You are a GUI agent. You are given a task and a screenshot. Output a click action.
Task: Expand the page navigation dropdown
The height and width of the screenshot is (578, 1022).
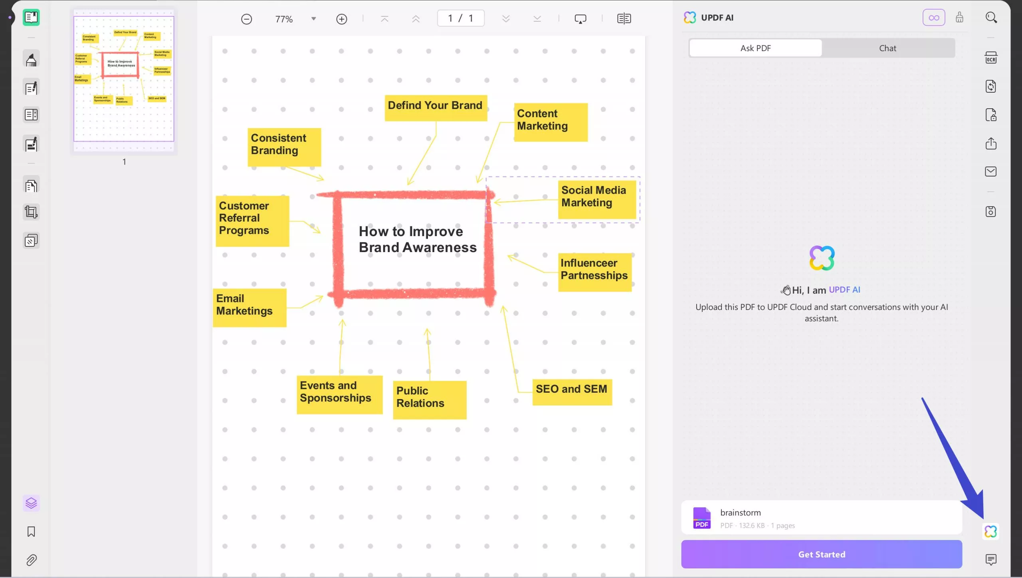coord(313,18)
